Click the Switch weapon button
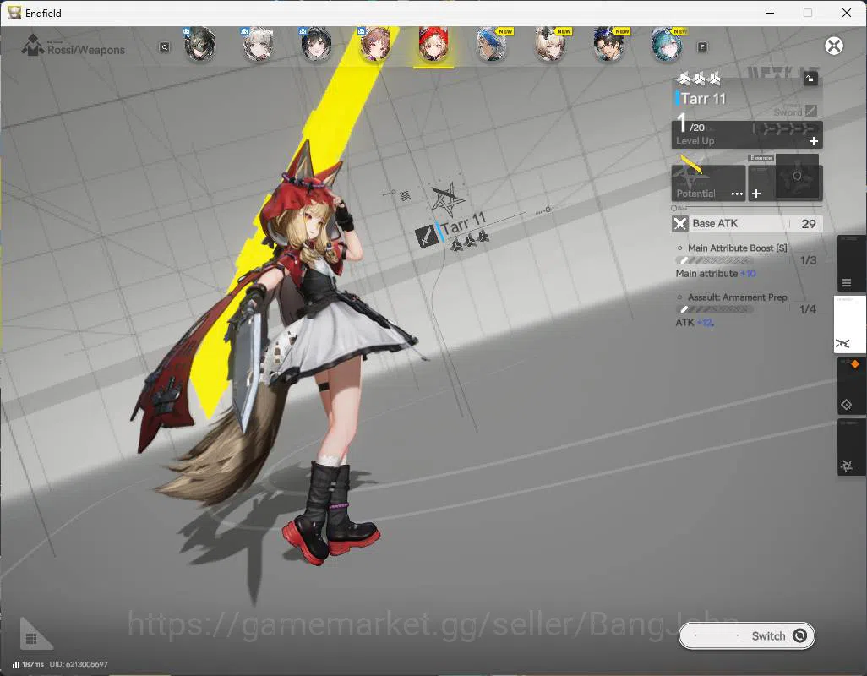This screenshot has width=867, height=676. (x=746, y=636)
